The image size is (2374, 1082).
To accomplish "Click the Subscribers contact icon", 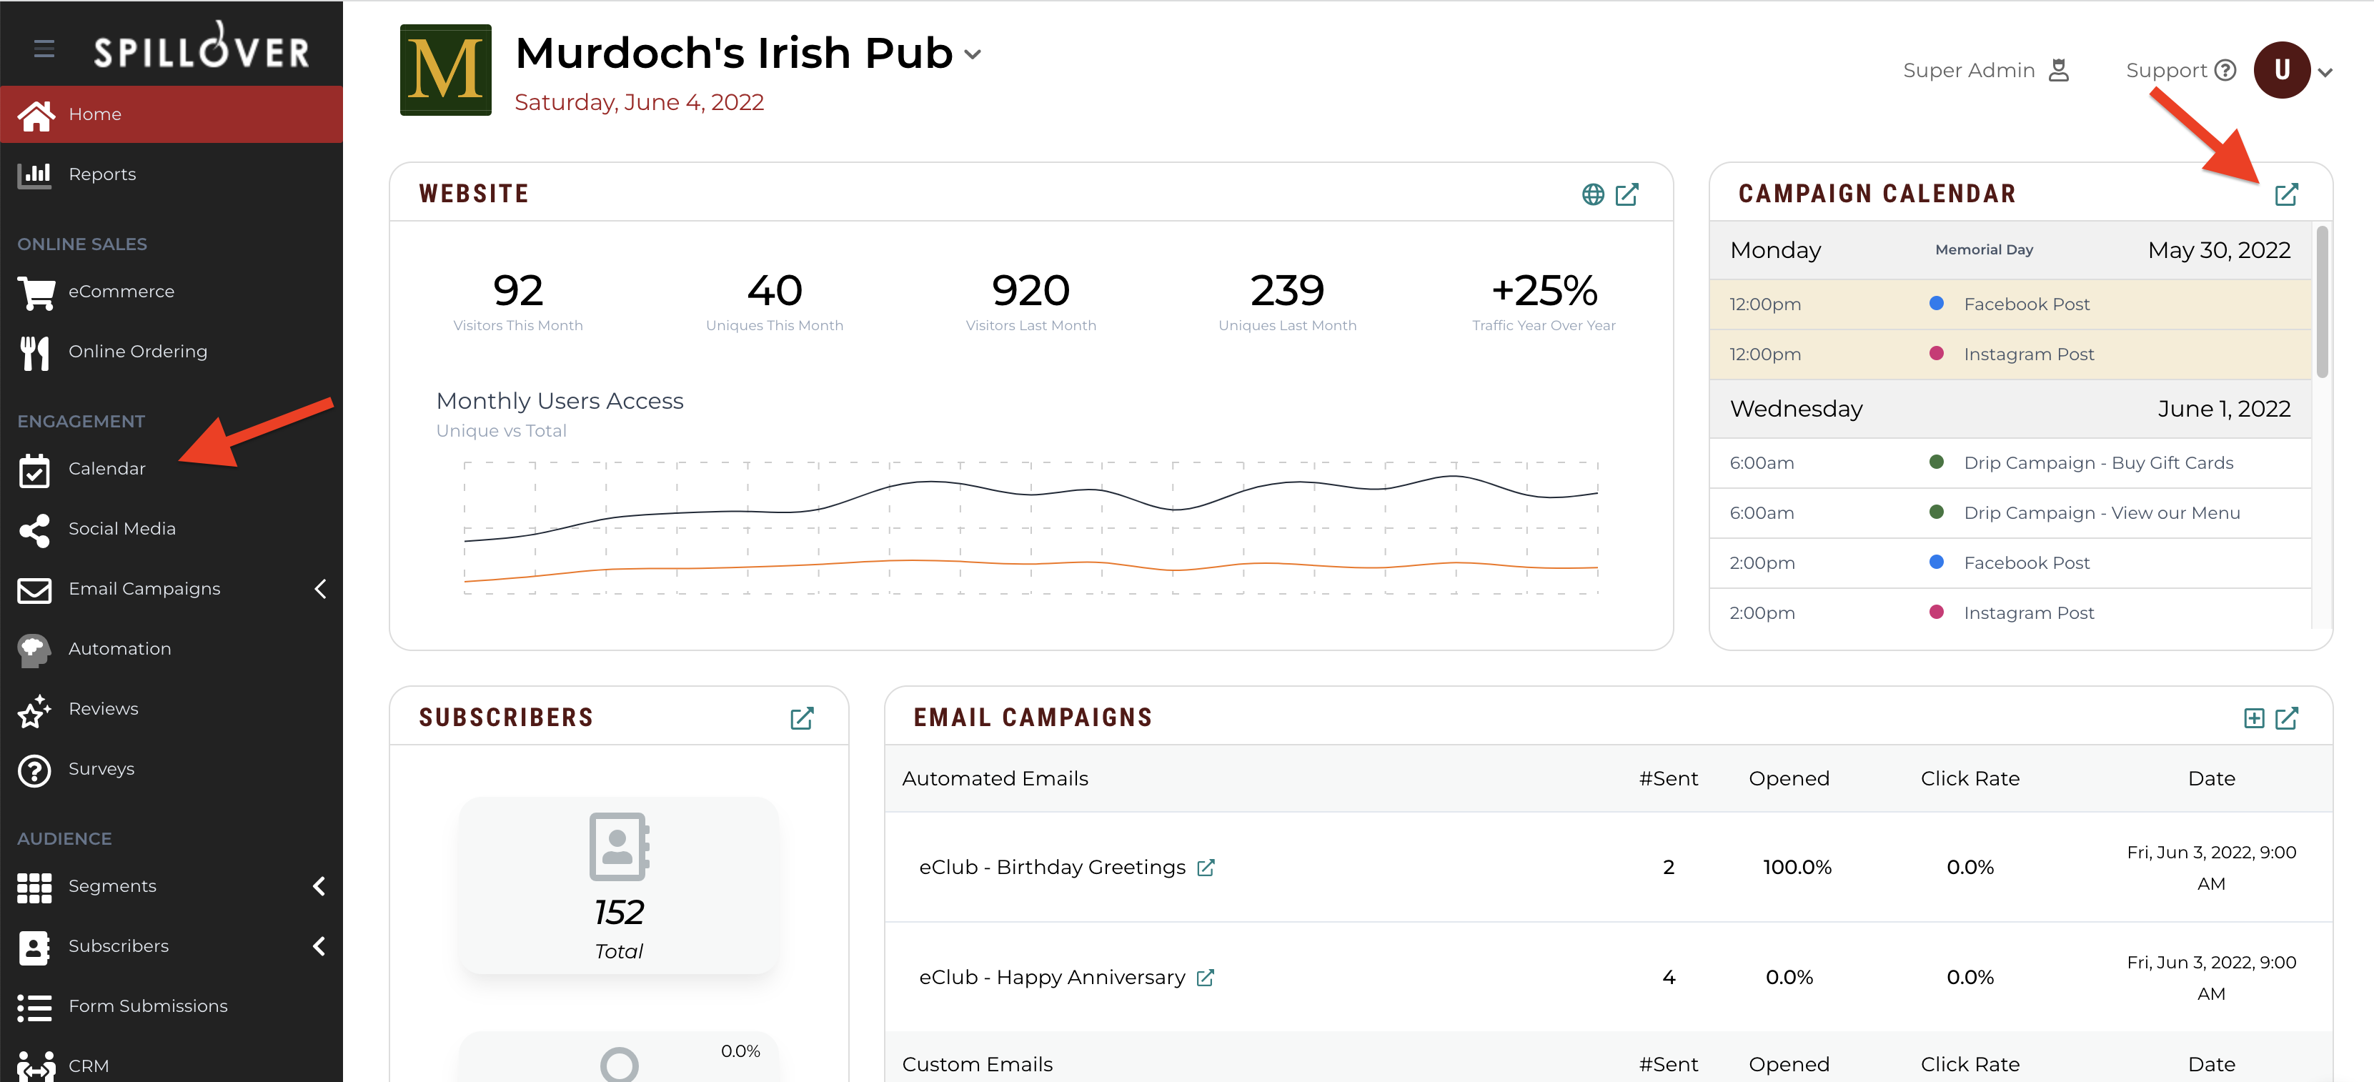I will pos(34,946).
